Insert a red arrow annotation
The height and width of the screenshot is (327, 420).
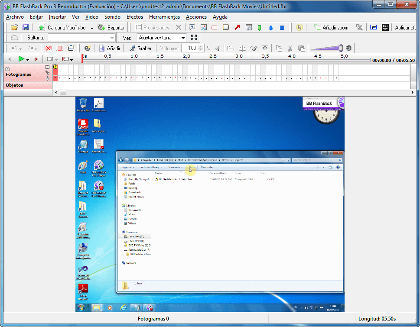[237, 27]
